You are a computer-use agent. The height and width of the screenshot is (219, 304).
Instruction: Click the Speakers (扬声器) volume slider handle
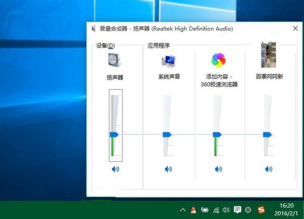tap(115, 134)
